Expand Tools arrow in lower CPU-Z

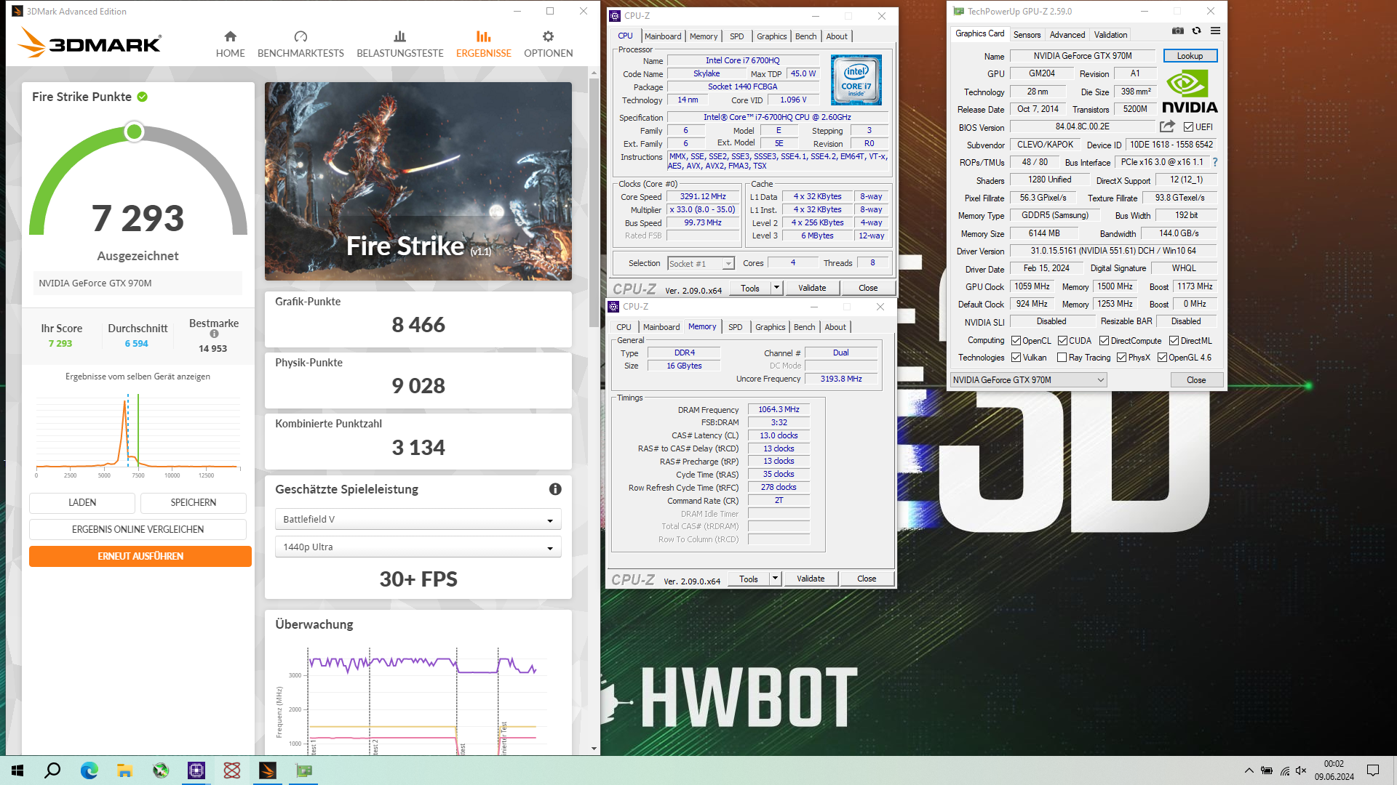pos(775,579)
